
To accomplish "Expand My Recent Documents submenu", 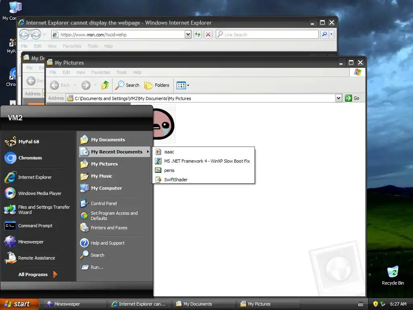I will (115, 152).
